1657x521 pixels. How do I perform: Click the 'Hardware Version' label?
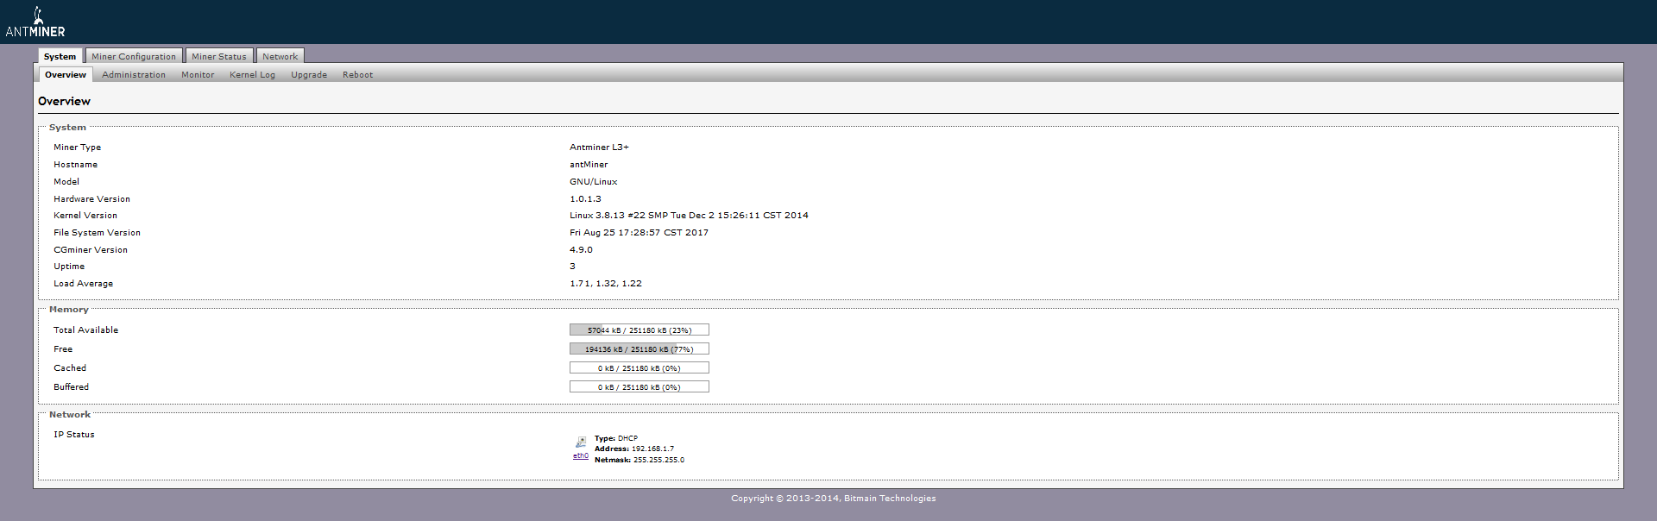click(92, 199)
